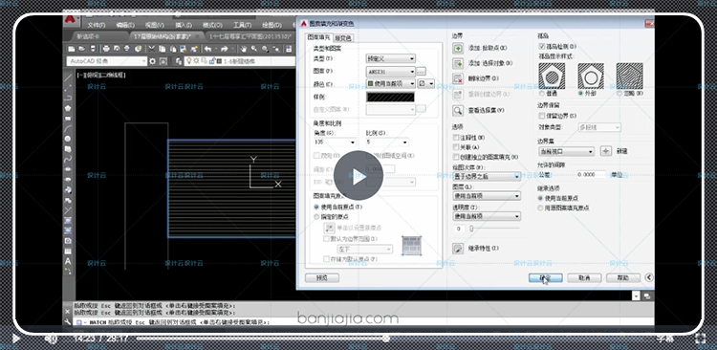Click the hatch swatch sample preview

390,97
